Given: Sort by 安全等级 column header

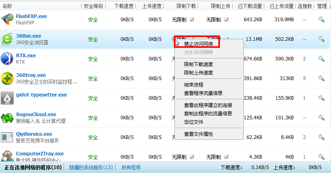Looking at the screenshot, I should [x=93, y=6].
